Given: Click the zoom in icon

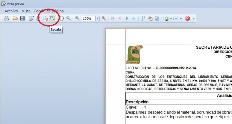Looking at the screenshot, I should pos(104,18).
